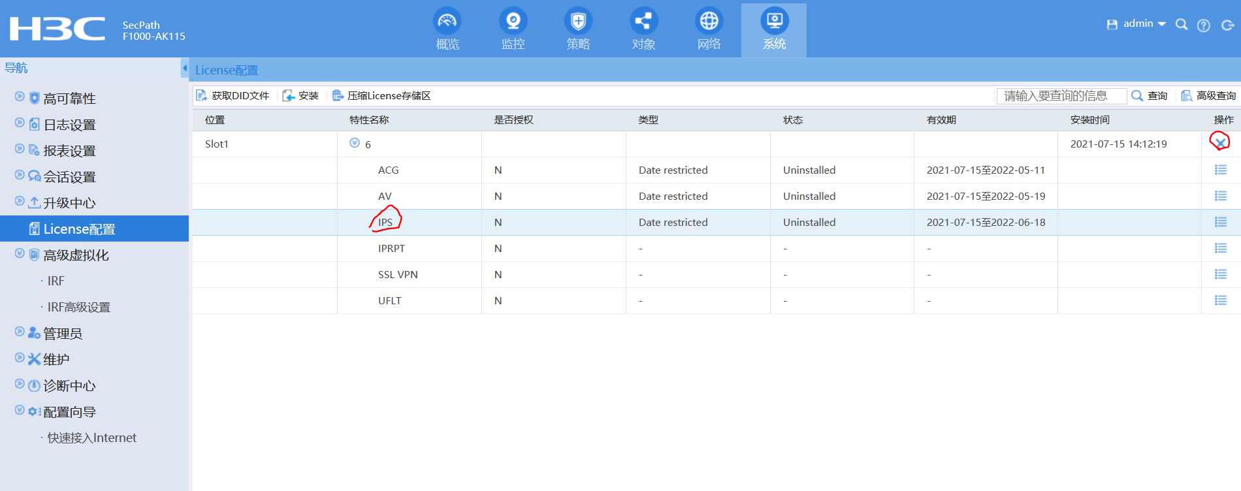Click the 会话设置 chat icon

point(35,176)
